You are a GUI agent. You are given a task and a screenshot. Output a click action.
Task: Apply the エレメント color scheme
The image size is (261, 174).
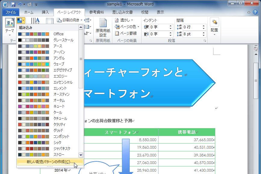[48, 88]
